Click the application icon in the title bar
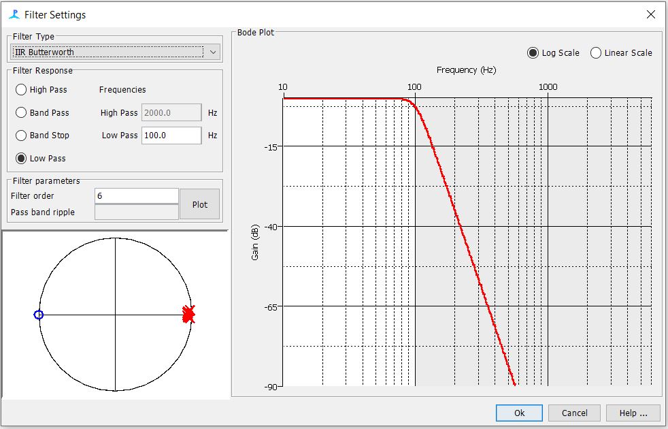The width and height of the screenshot is (668, 429). [x=14, y=14]
